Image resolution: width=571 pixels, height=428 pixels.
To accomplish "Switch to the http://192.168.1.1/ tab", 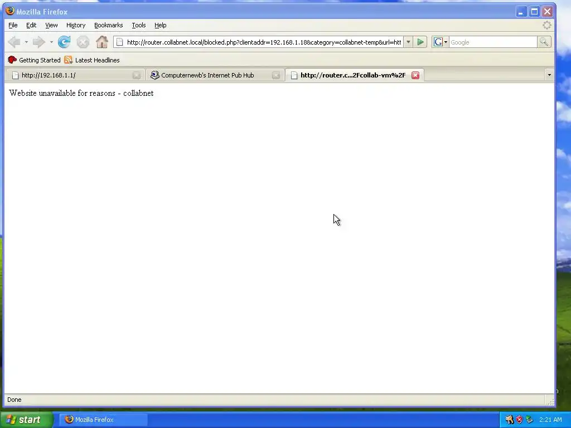I will 75,75.
